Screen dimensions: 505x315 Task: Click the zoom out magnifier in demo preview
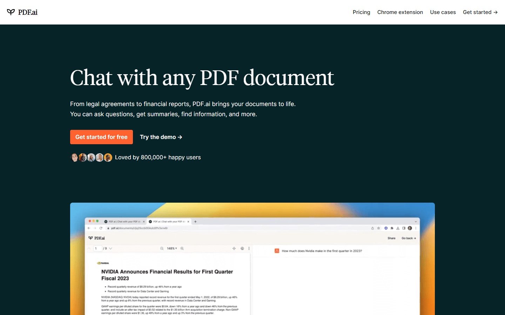coord(162,248)
